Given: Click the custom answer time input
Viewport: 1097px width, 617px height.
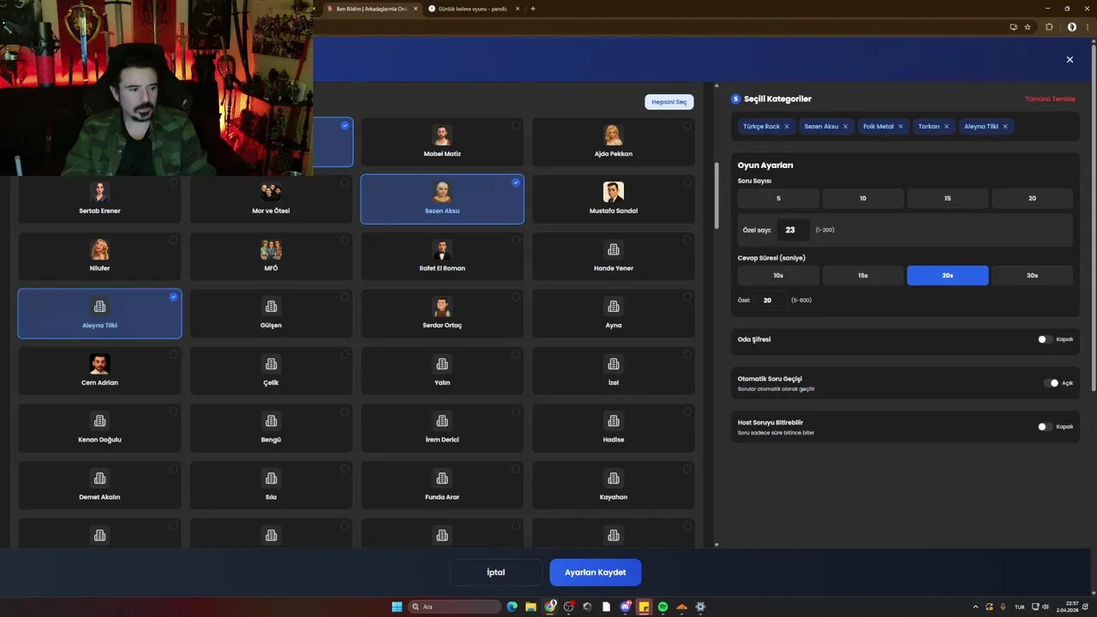Looking at the screenshot, I should [x=770, y=300].
